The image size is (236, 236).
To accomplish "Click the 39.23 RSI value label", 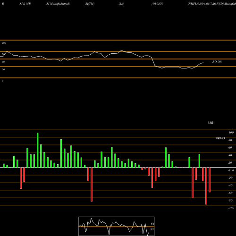I will pos(217,62).
